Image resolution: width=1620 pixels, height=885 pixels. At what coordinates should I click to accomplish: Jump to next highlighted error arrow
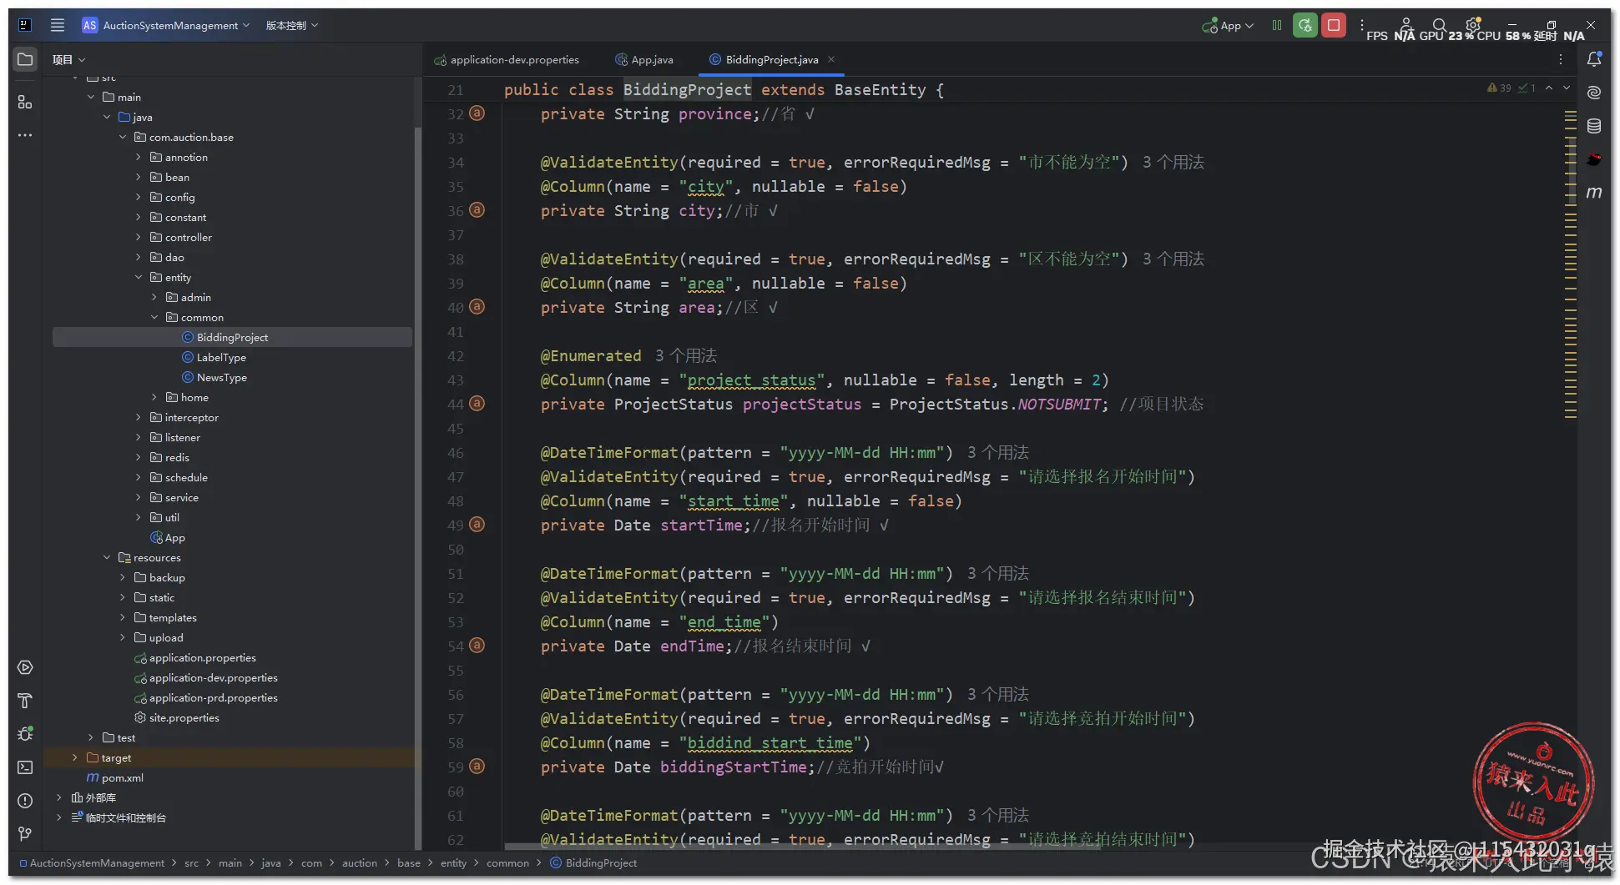coord(1567,88)
